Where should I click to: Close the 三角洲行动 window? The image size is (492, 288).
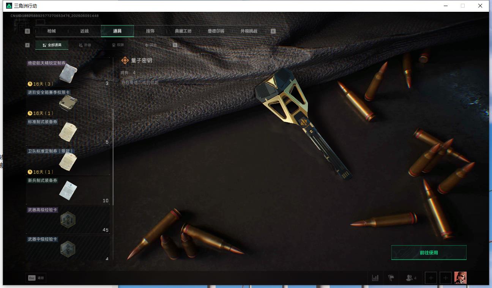click(480, 6)
